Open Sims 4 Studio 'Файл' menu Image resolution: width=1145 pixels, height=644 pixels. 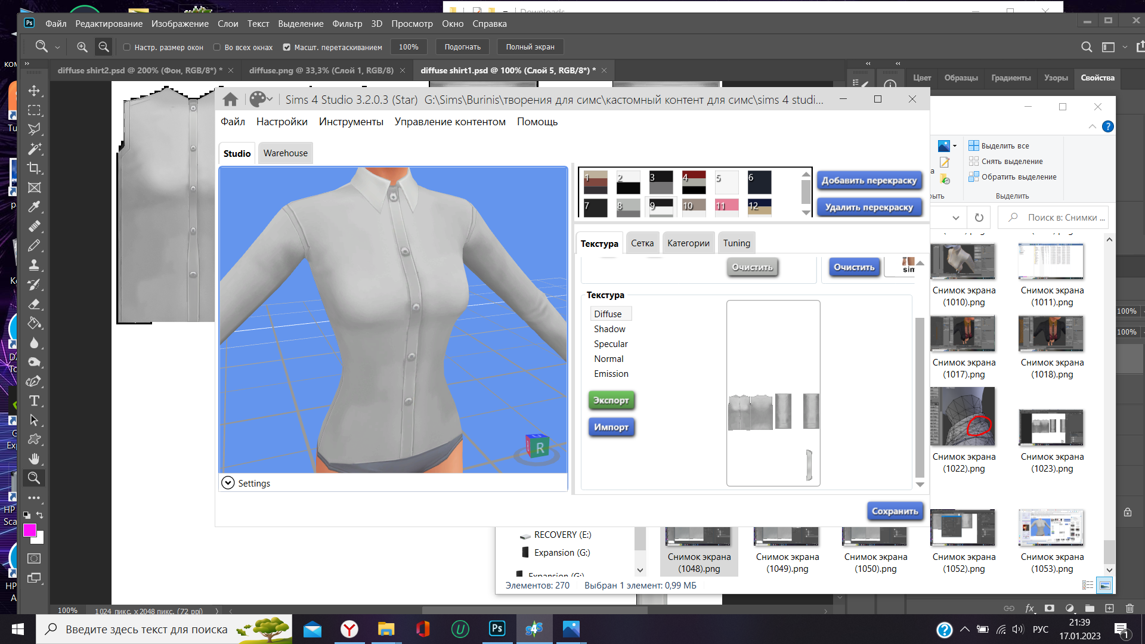pos(233,122)
